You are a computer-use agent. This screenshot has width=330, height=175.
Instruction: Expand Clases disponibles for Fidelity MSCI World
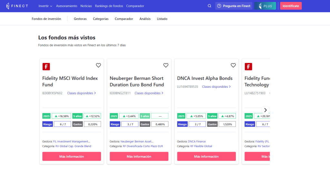click(x=82, y=93)
